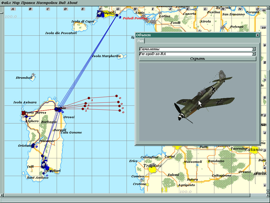Open the Вид menu

point(62,3)
